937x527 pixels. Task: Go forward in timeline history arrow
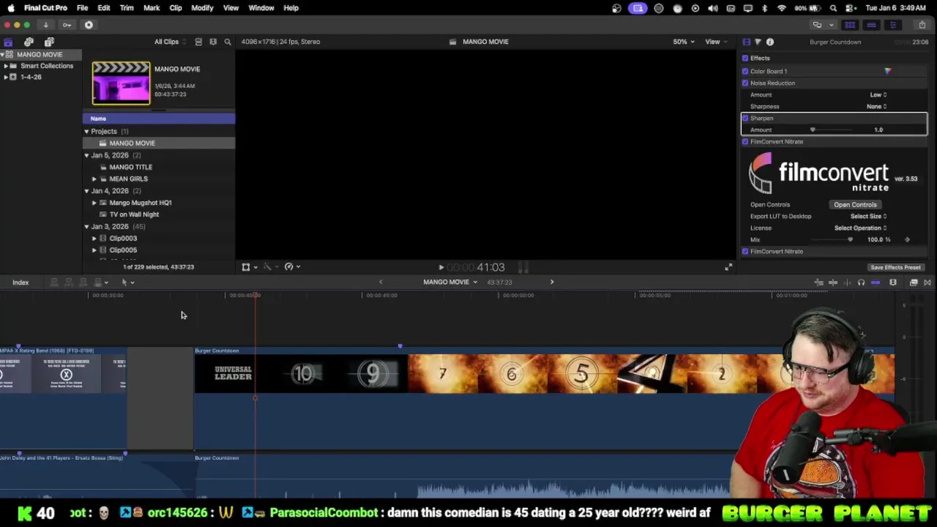552,282
